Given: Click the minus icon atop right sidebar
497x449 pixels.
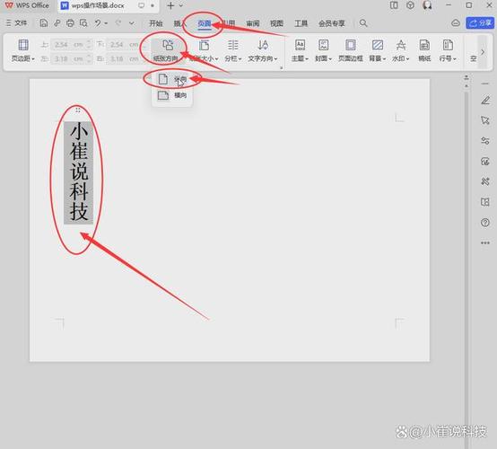Looking at the screenshot, I should [x=485, y=84].
